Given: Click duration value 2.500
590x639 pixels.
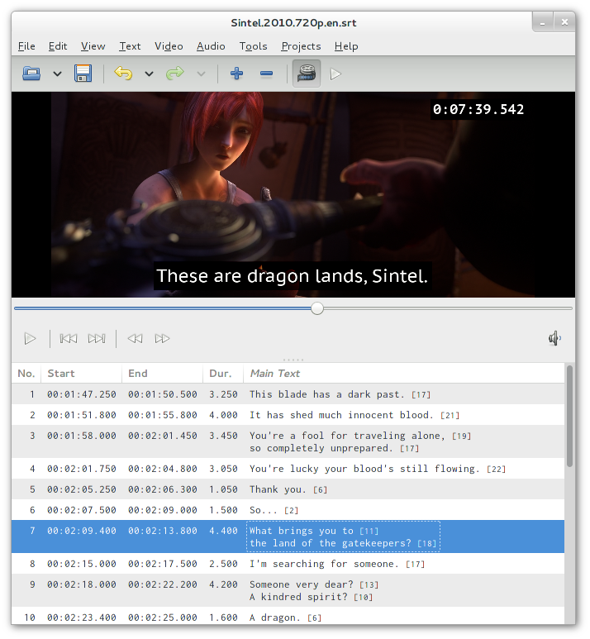Looking at the screenshot, I should pos(223,564).
